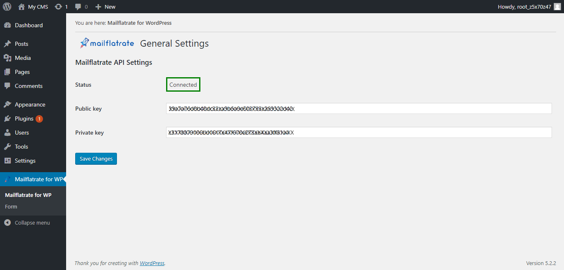Click into the Public key field

click(x=359, y=109)
